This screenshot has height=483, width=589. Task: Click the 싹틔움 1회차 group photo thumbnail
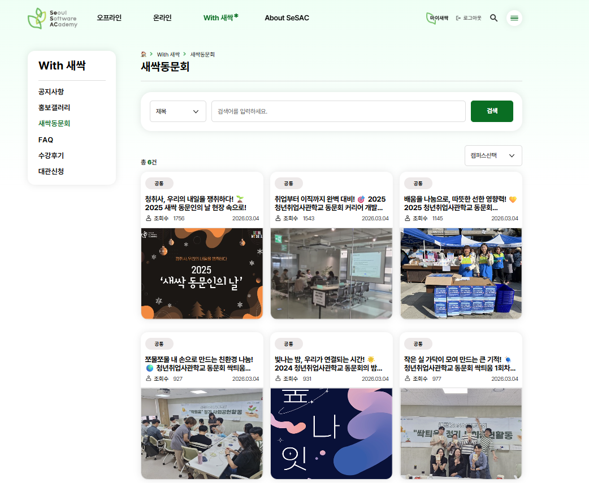461,433
